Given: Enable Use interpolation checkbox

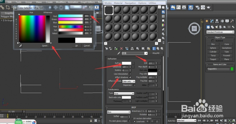Looking at the screenshot, I should click(x=130, y=74).
